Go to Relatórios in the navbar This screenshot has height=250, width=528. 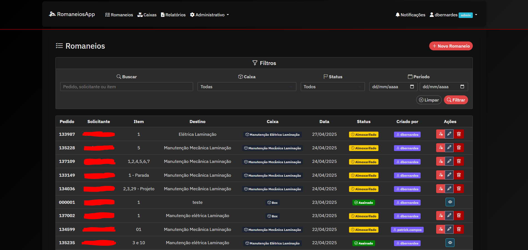pos(173,15)
